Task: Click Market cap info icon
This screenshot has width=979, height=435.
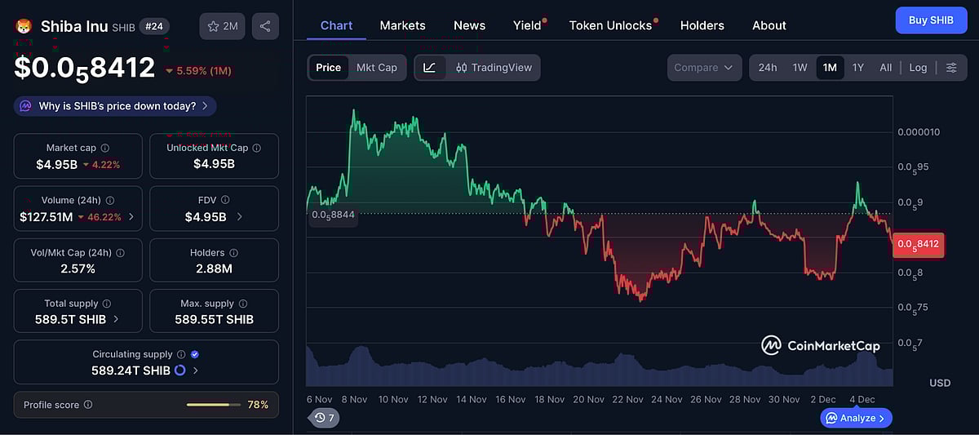Action: click(104, 148)
